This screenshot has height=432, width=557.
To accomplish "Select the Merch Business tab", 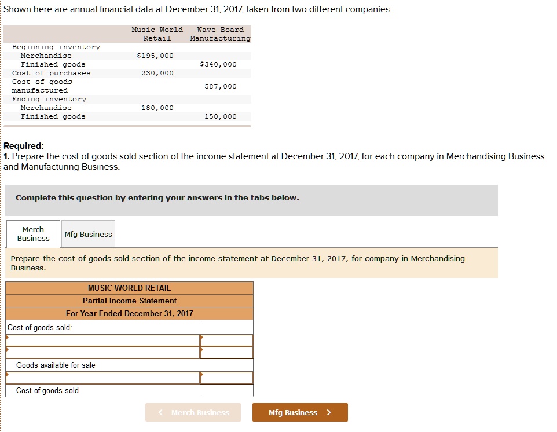I will coord(32,233).
